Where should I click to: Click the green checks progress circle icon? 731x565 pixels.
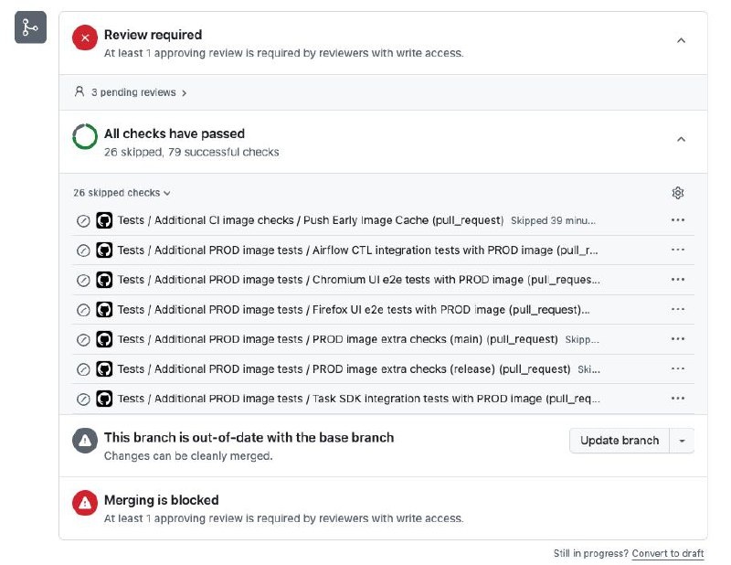tap(85, 137)
